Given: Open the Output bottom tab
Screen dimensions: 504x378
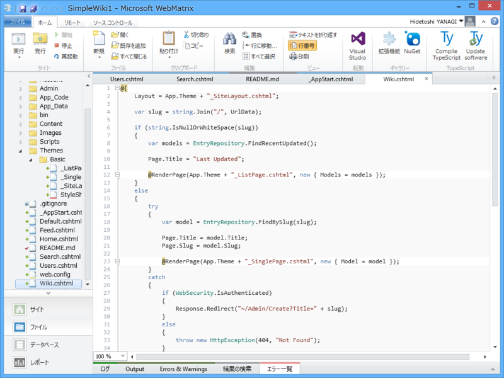Looking at the screenshot, I should point(135,369).
